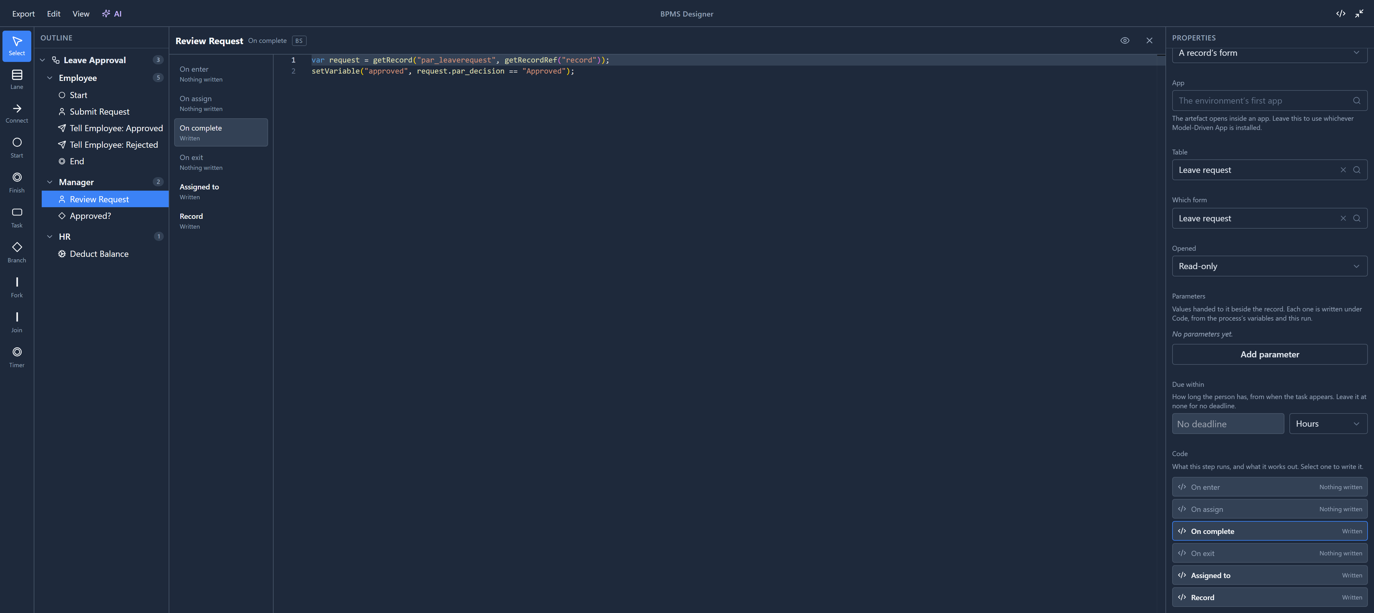The width and height of the screenshot is (1374, 613).
Task: Click the App field search icon
Action: (x=1357, y=101)
